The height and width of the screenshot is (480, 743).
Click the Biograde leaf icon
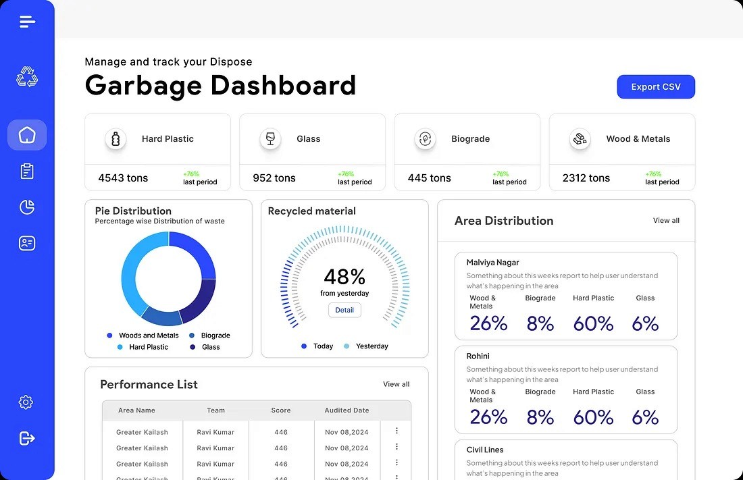(x=425, y=139)
